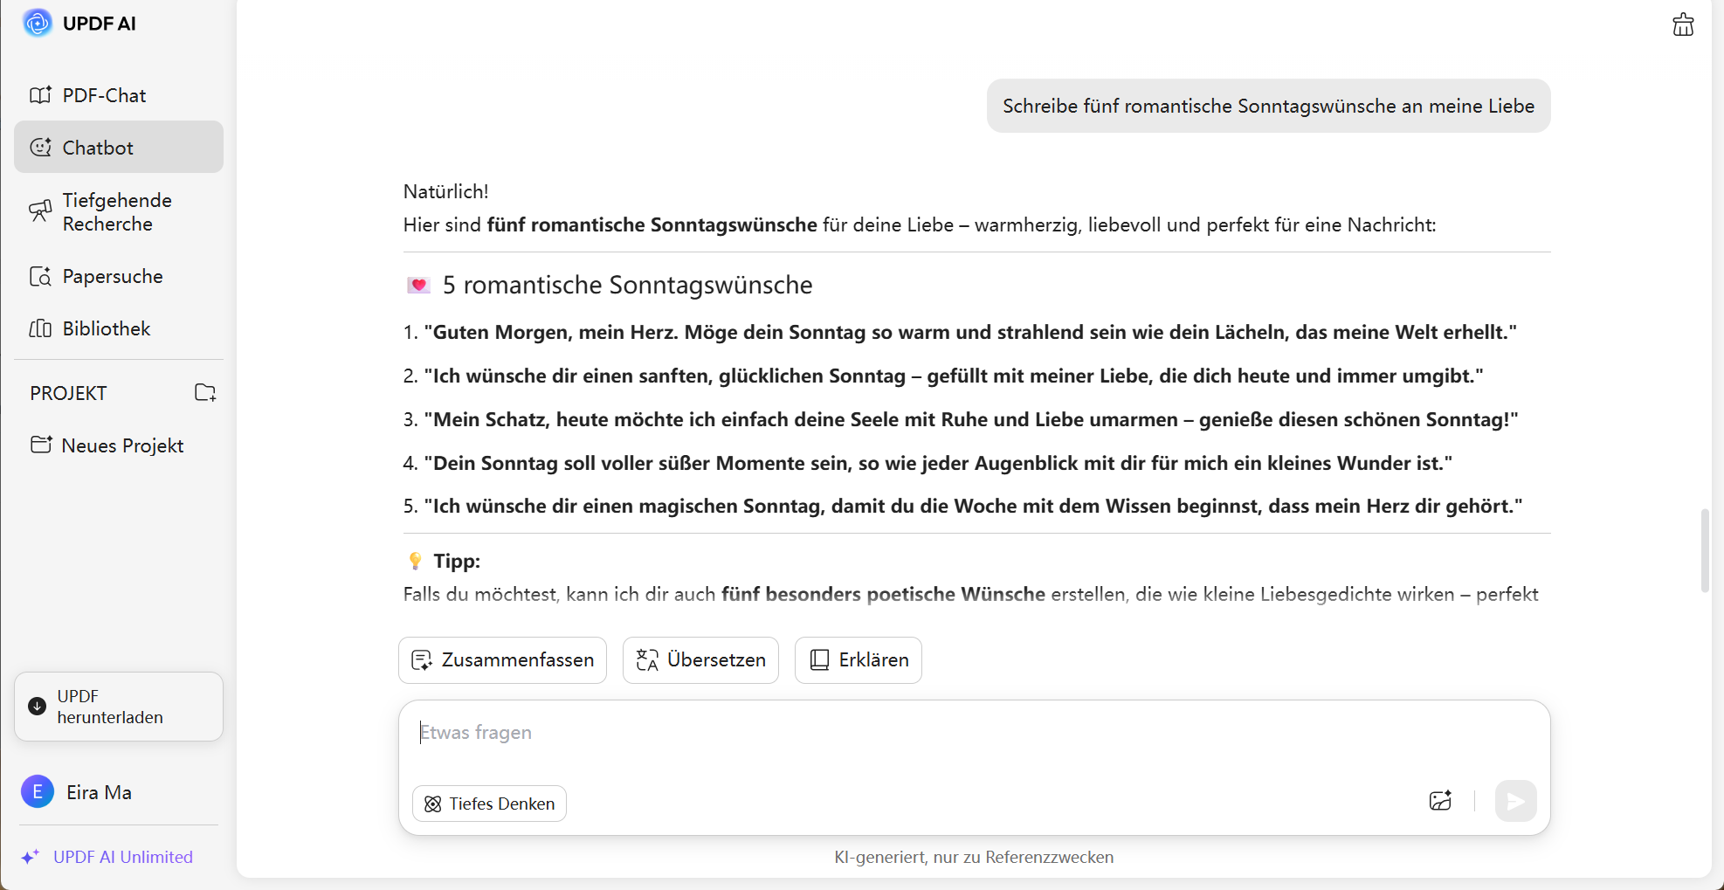Viewport: 1724px width, 890px height.
Task: Click the download icon next to UPDF herunterladen
Action: coord(36,706)
